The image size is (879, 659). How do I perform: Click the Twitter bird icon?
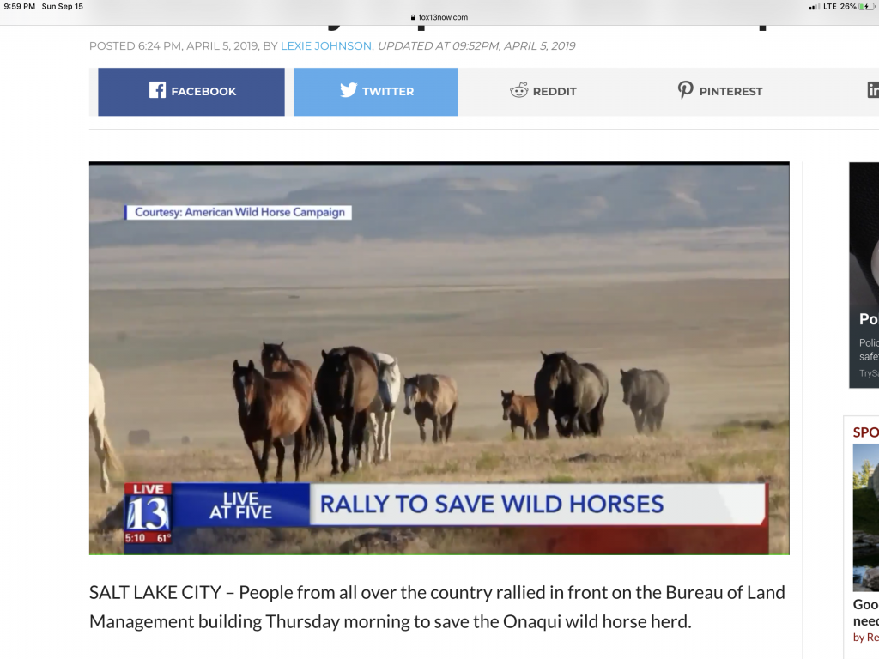tap(349, 90)
